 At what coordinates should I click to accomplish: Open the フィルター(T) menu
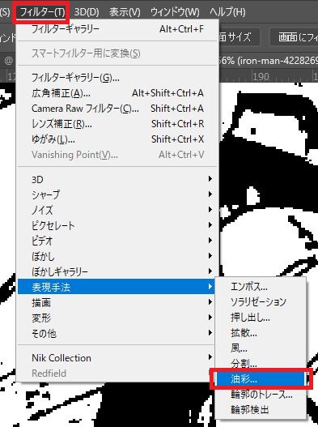pyautogui.click(x=42, y=12)
